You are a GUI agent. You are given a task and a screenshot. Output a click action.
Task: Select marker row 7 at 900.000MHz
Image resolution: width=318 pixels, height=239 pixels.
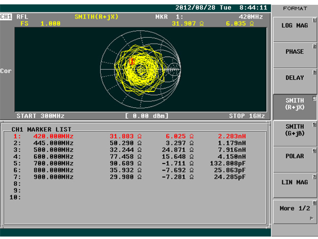coord(129,177)
